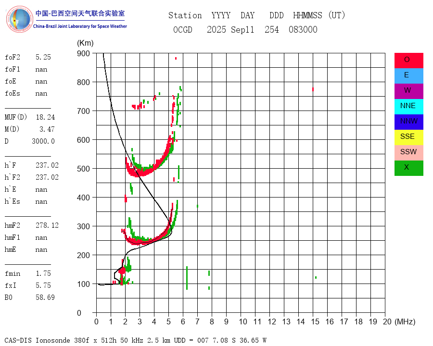Click the red echo point near 900 km

[x=176, y=59]
